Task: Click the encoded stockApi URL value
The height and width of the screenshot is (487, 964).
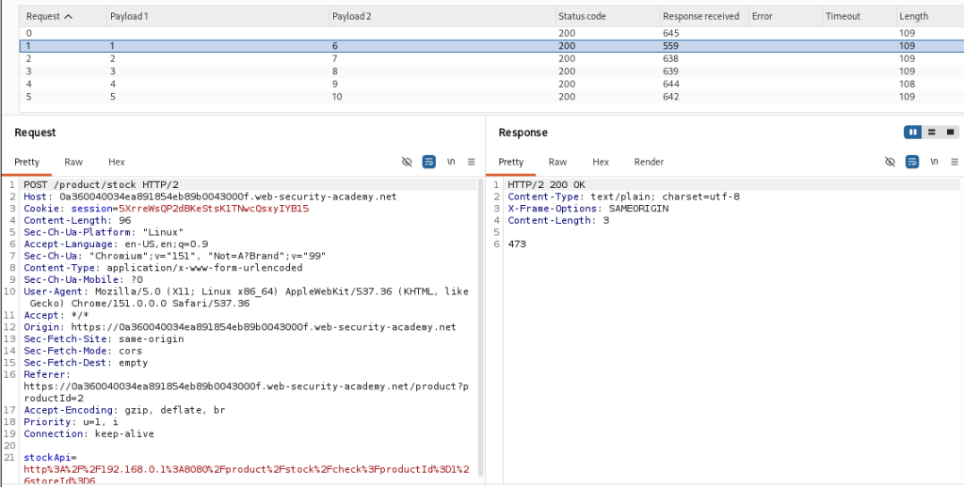Action: [246, 476]
